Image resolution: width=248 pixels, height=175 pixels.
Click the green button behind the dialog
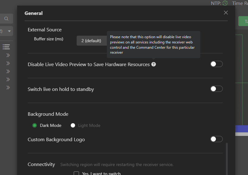click(x=243, y=21)
